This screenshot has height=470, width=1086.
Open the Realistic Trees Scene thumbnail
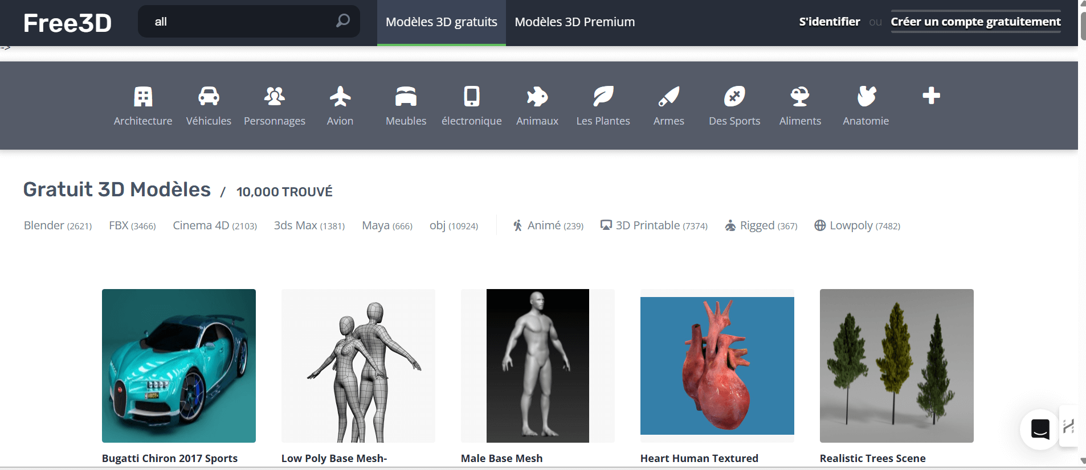point(897,366)
